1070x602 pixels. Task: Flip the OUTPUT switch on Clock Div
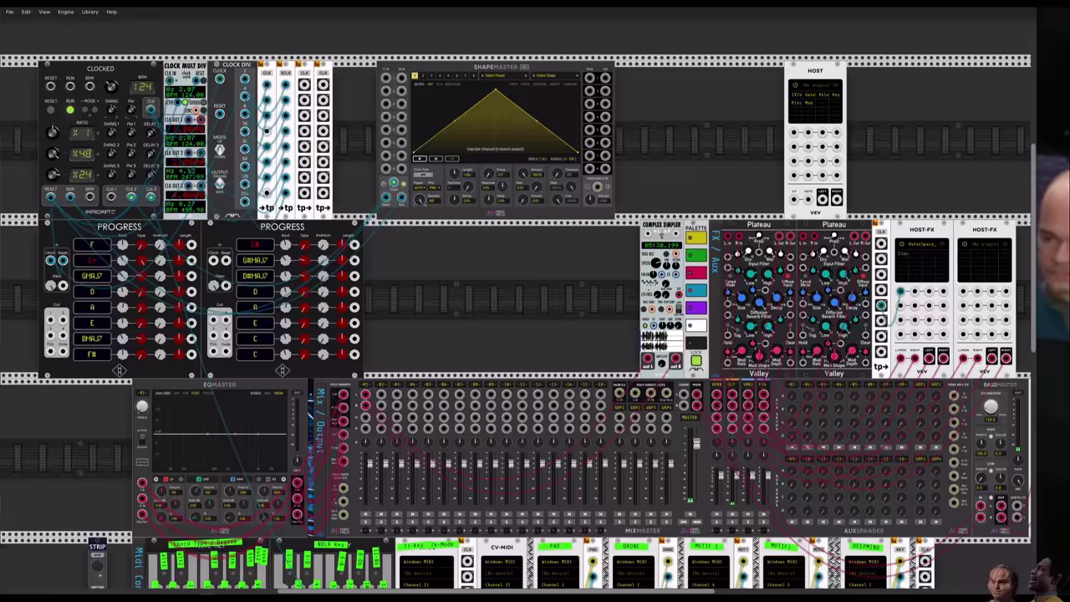[x=220, y=183]
